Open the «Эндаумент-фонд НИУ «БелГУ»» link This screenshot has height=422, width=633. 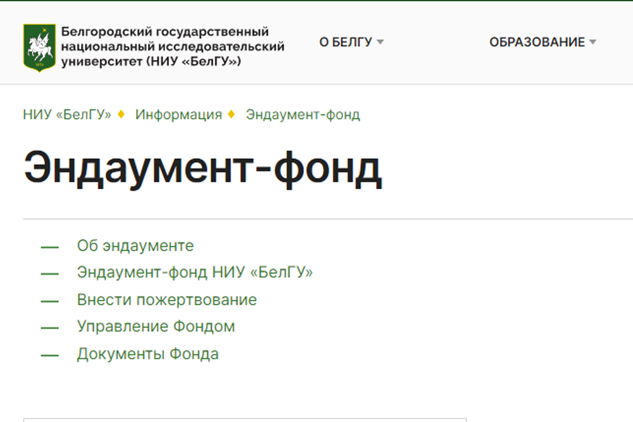pyautogui.click(x=195, y=272)
